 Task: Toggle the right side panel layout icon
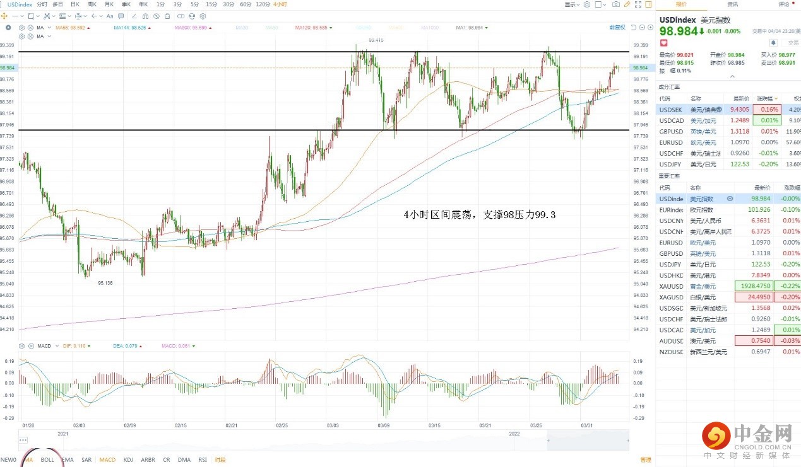click(x=648, y=4)
